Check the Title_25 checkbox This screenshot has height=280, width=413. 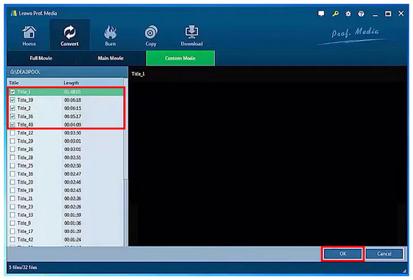click(12, 166)
